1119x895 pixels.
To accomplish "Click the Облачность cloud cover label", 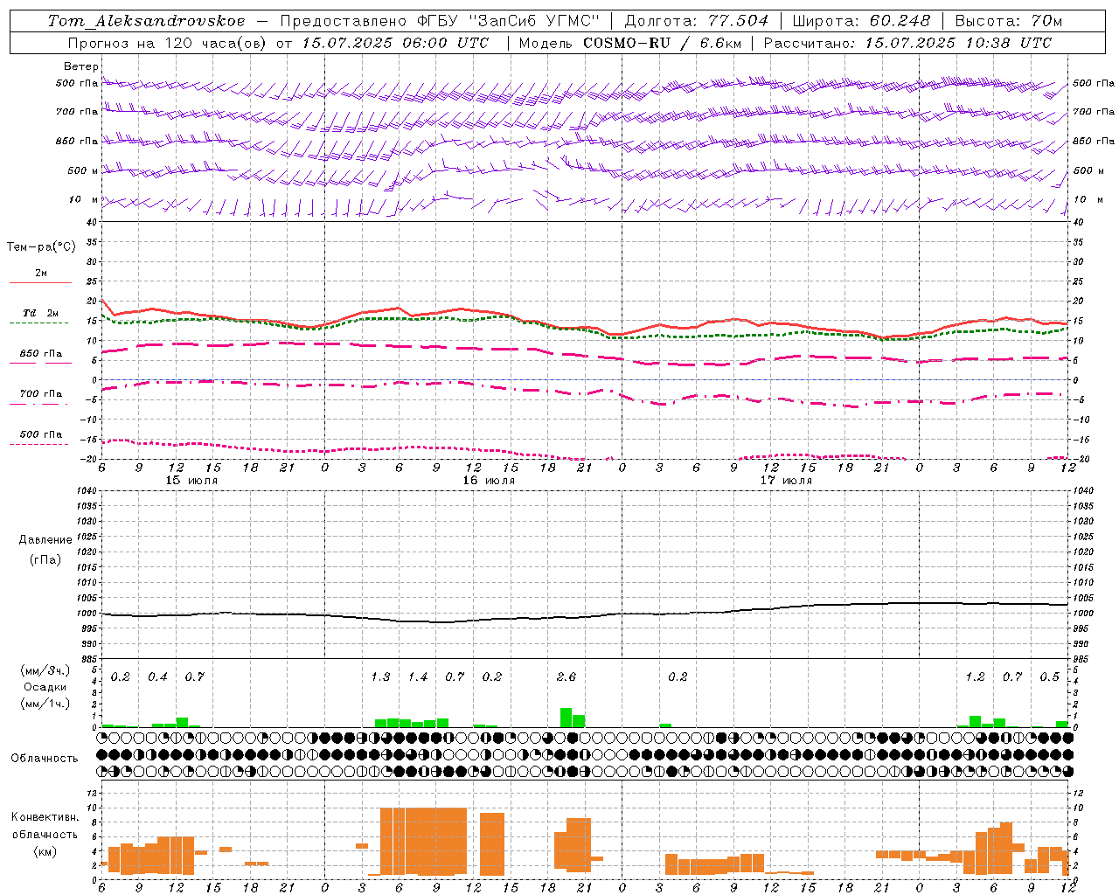I will [x=45, y=759].
